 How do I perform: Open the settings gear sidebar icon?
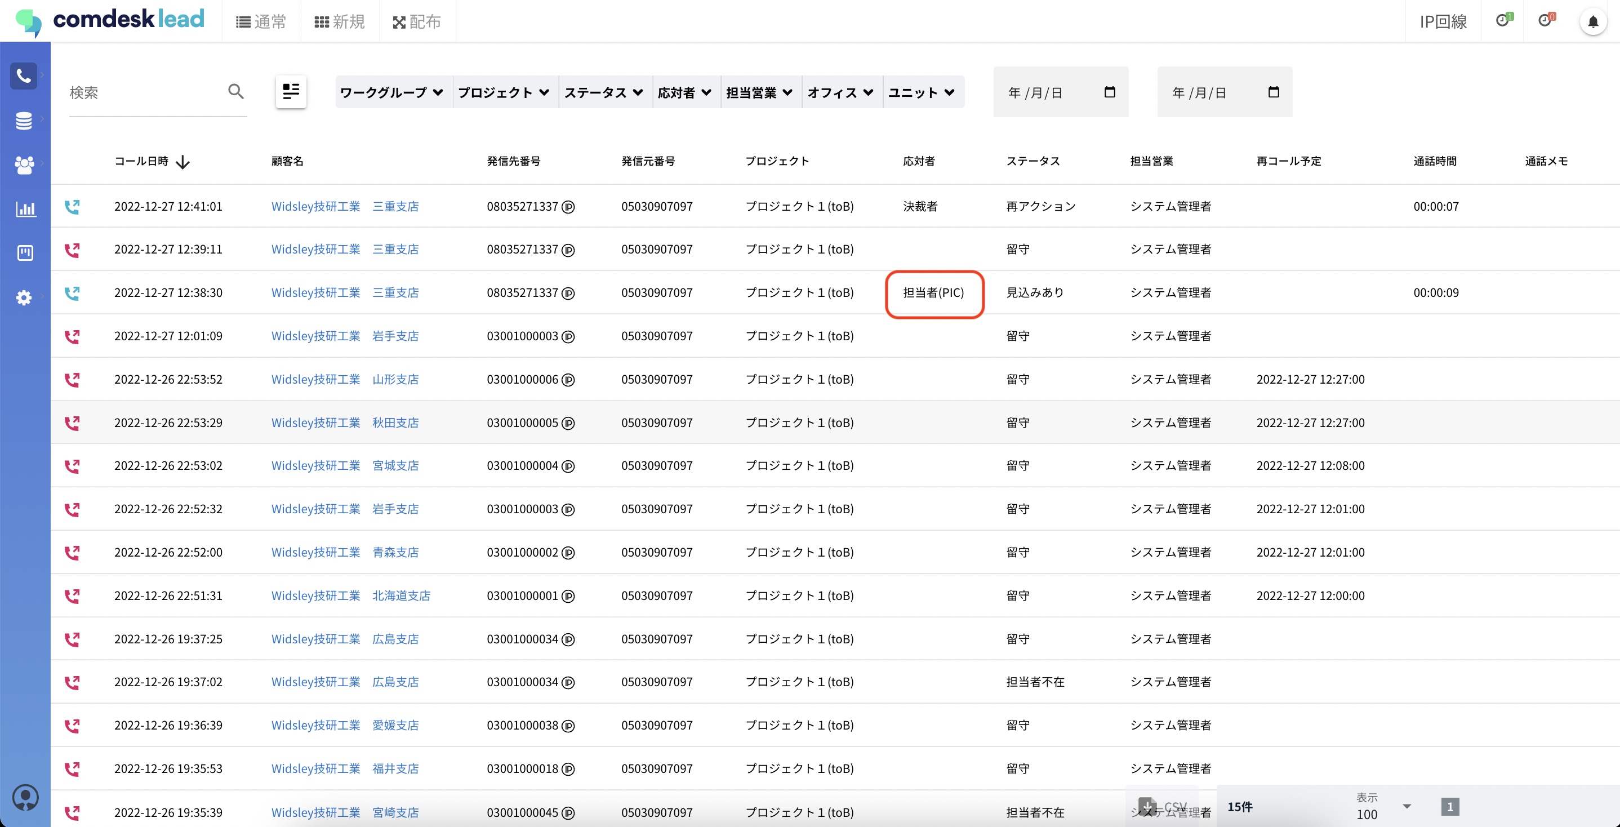click(24, 297)
